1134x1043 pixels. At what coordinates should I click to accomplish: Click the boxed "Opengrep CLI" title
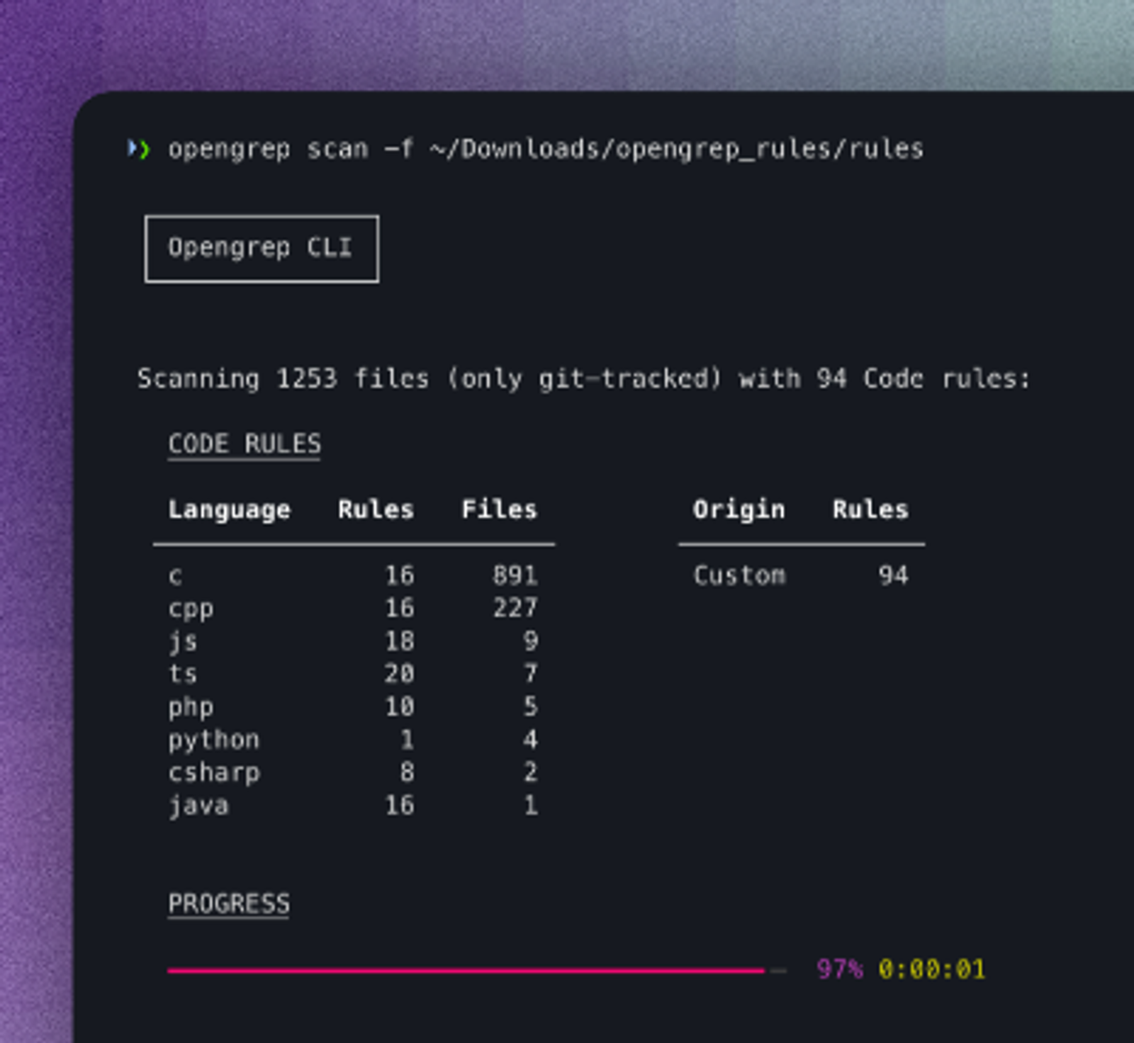coord(262,249)
